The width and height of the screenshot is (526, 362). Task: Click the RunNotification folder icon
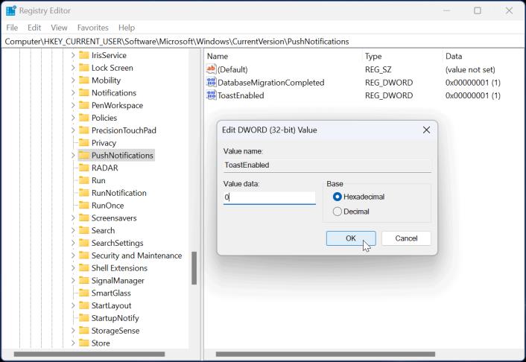pyautogui.click(x=84, y=193)
